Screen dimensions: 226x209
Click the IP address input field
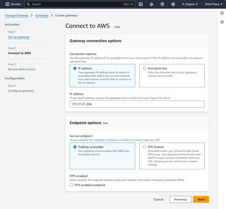[137, 104]
